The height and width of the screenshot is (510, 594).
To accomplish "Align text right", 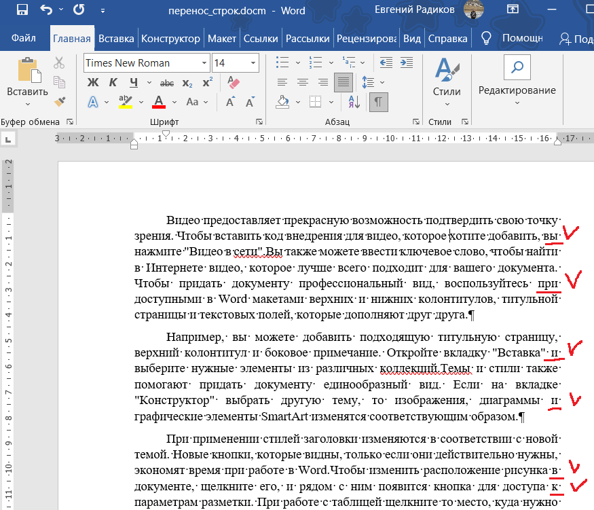I will [322, 82].
